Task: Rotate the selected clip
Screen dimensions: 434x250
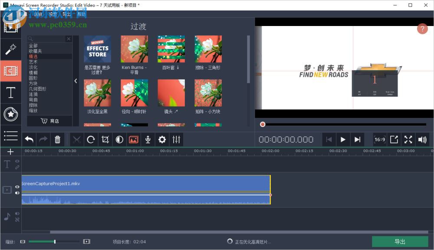Action: coord(91,140)
